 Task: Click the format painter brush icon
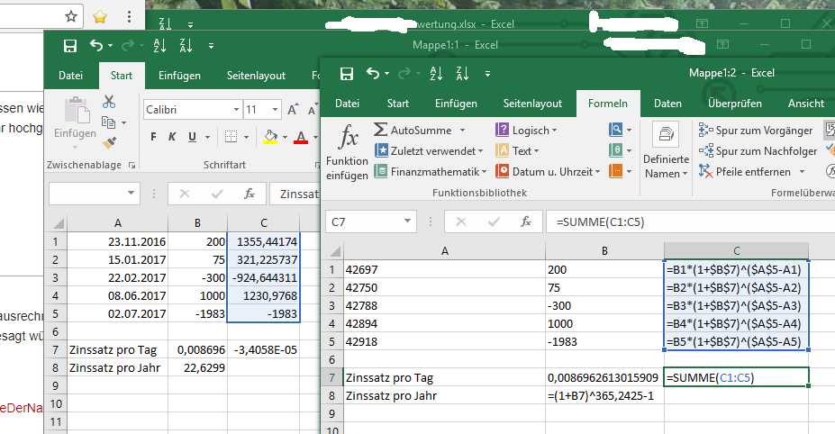109,142
